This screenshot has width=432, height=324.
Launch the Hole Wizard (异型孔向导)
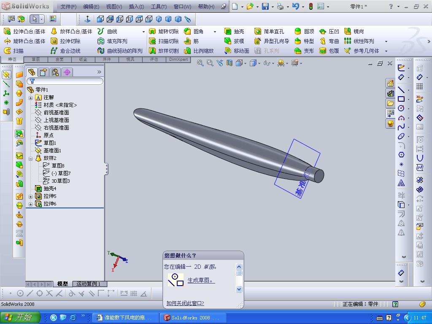272,41
